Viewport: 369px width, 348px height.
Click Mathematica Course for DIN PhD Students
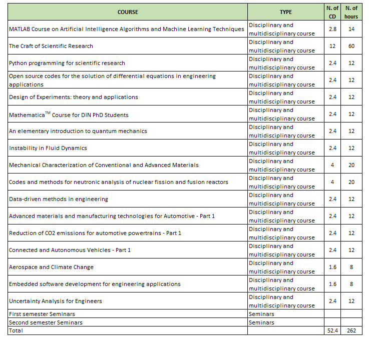click(69, 114)
